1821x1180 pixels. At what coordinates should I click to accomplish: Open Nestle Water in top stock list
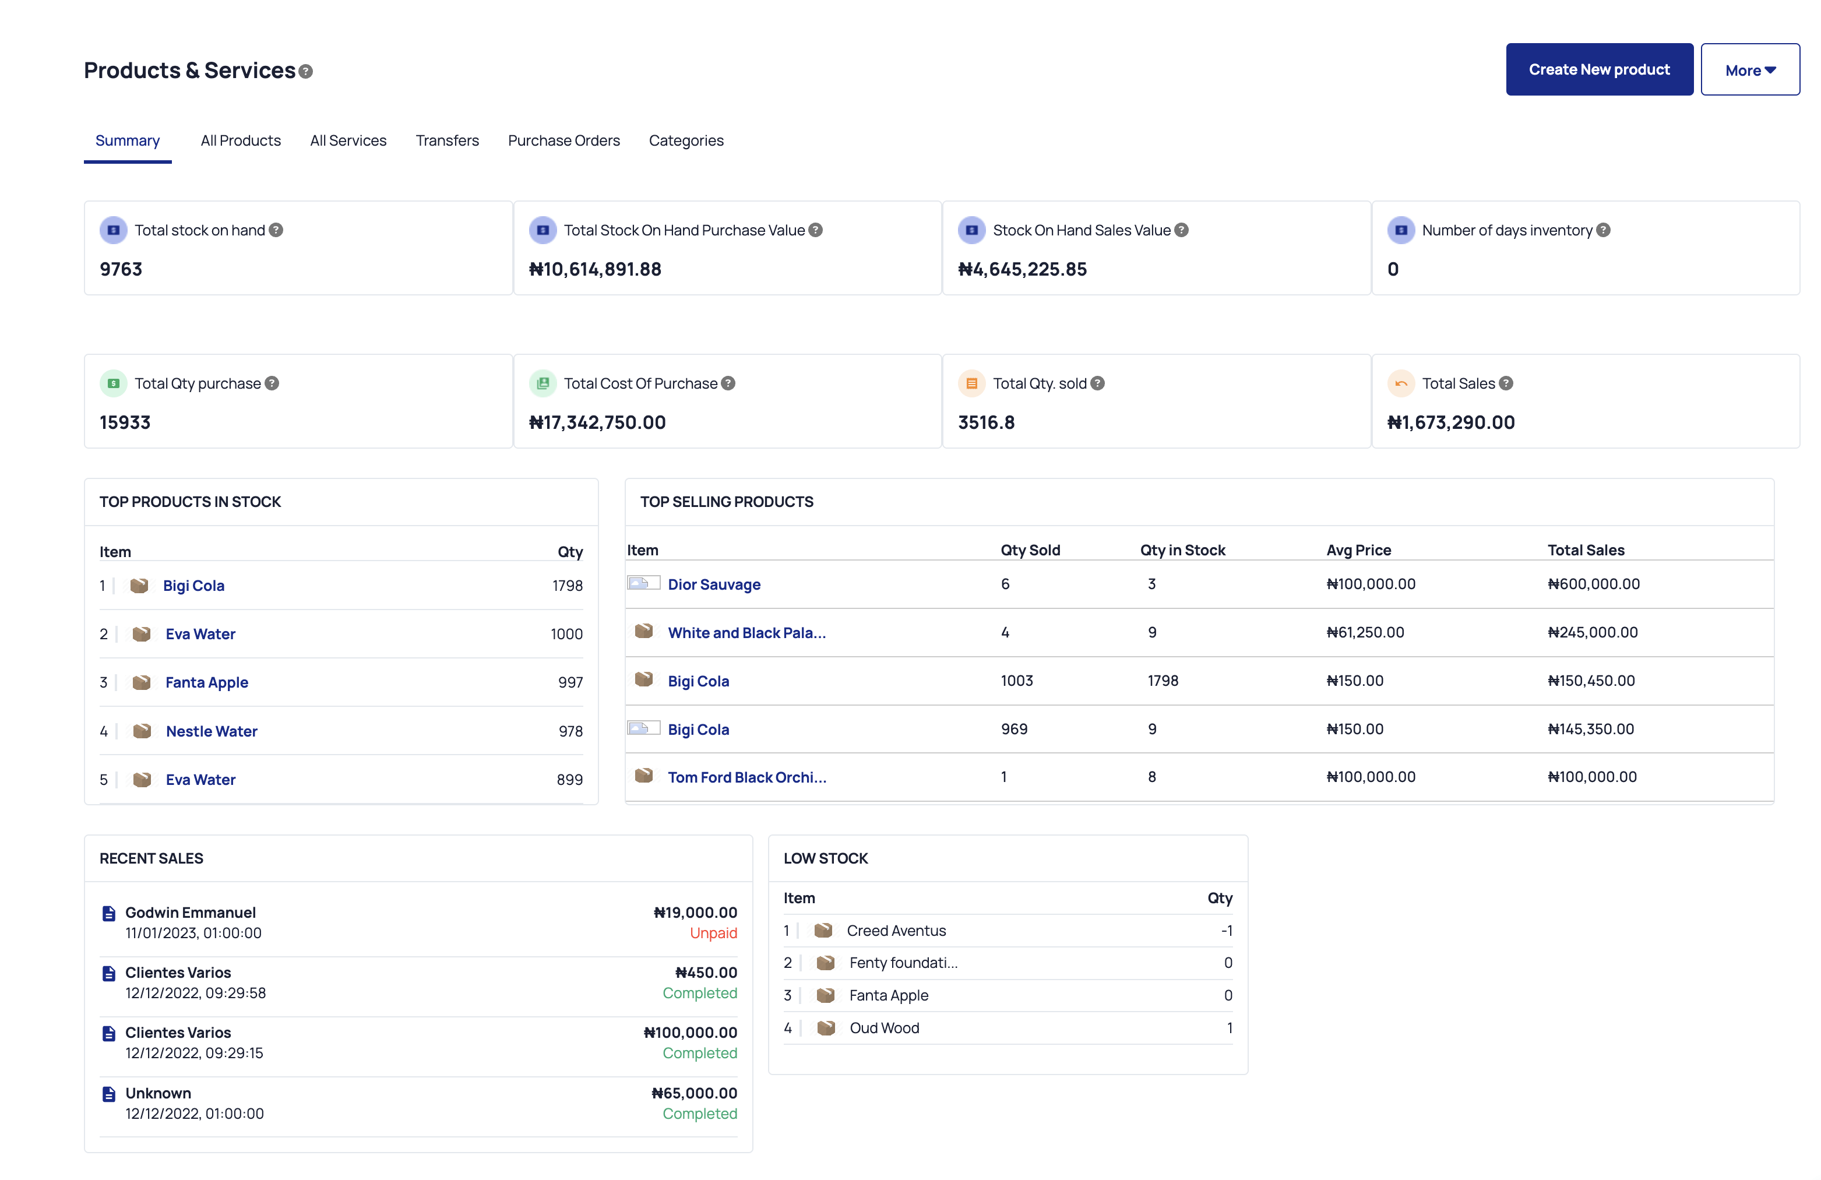click(x=211, y=731)
